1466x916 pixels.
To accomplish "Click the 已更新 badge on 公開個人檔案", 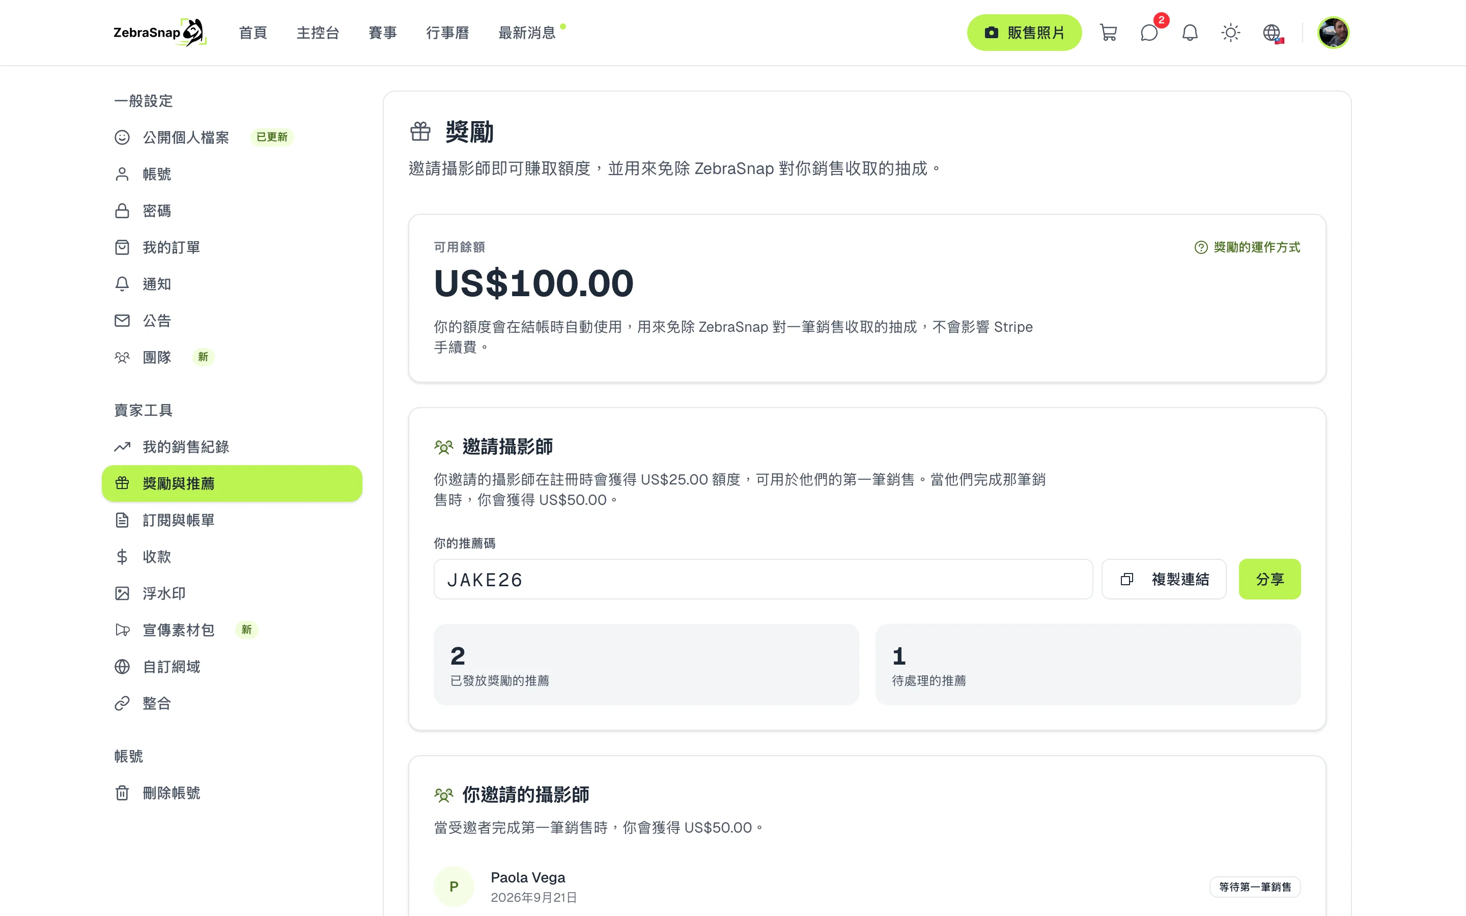I will tap(272, 137).
